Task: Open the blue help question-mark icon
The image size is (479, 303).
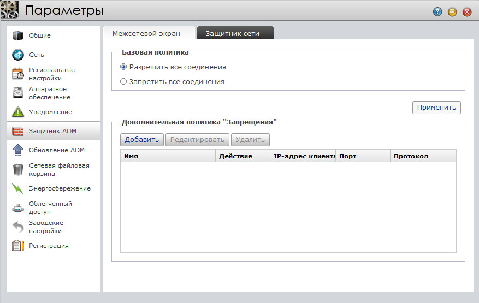Action: [437, 11]
